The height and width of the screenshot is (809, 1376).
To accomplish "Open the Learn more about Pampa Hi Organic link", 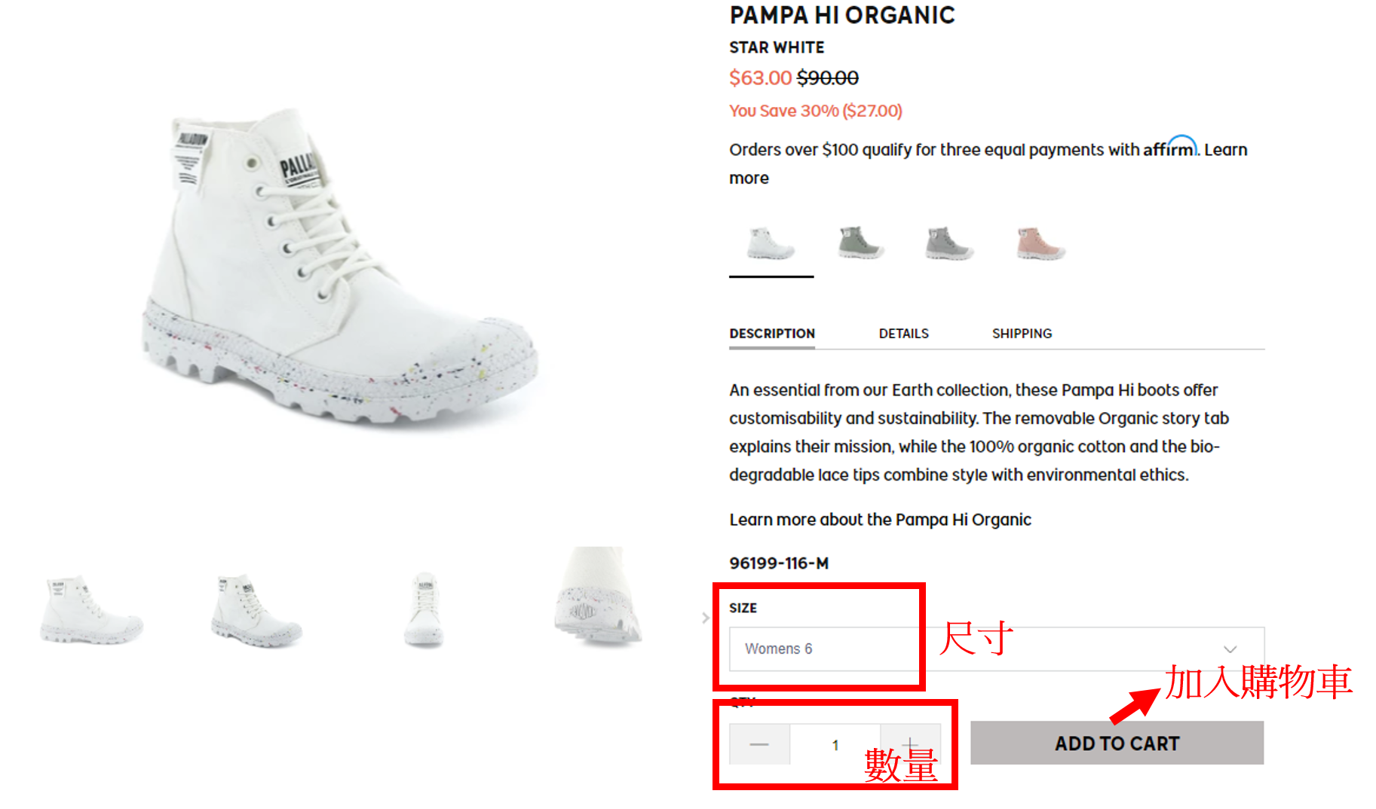I will pyautogui.click(x=880, y=520).
